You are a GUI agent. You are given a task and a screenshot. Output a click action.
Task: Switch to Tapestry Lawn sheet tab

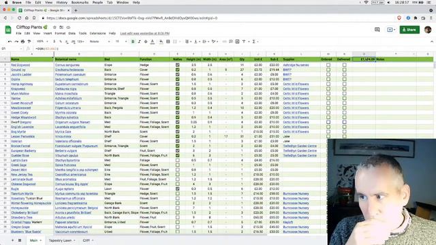click(x=60, y=240)
